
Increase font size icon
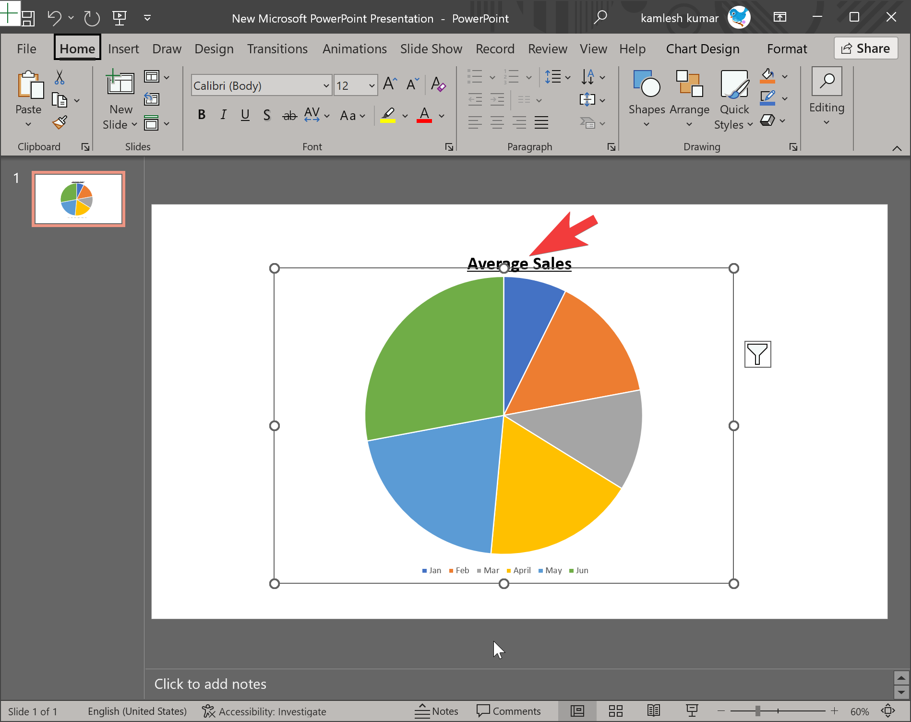390,84
